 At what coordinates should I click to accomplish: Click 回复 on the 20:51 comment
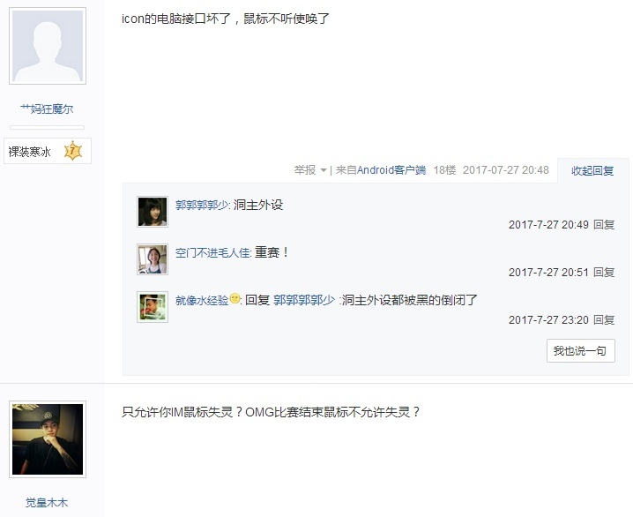coord(604,273)
